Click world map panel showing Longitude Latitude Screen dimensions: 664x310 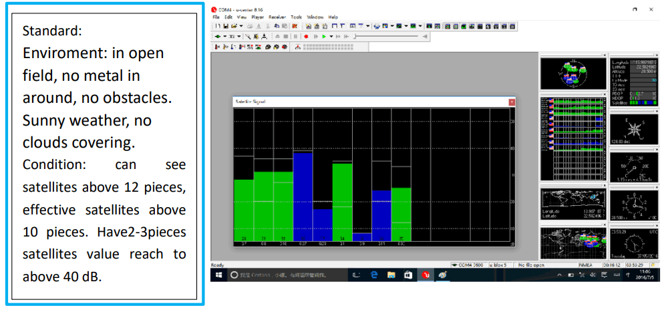click(573, 204)
